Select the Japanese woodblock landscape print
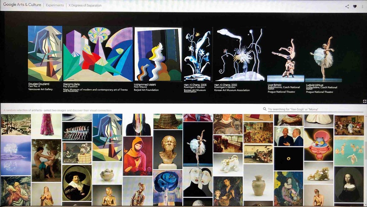Viewport: 367px width, 207px height. (x=258, y=154)
